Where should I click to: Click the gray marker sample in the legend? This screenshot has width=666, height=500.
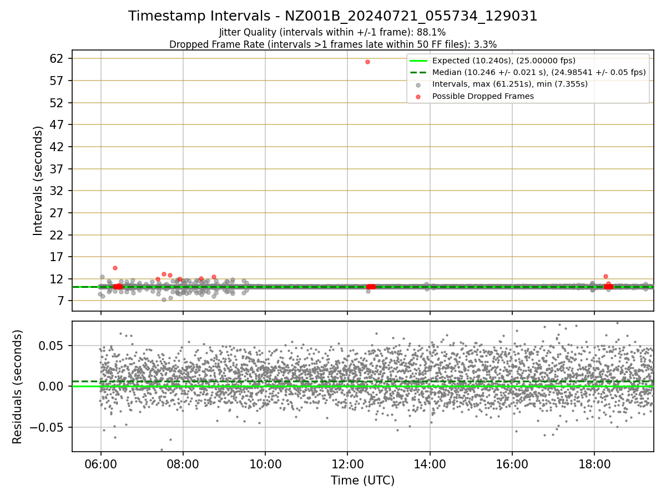pyautogui.click(x=419, y=84)
